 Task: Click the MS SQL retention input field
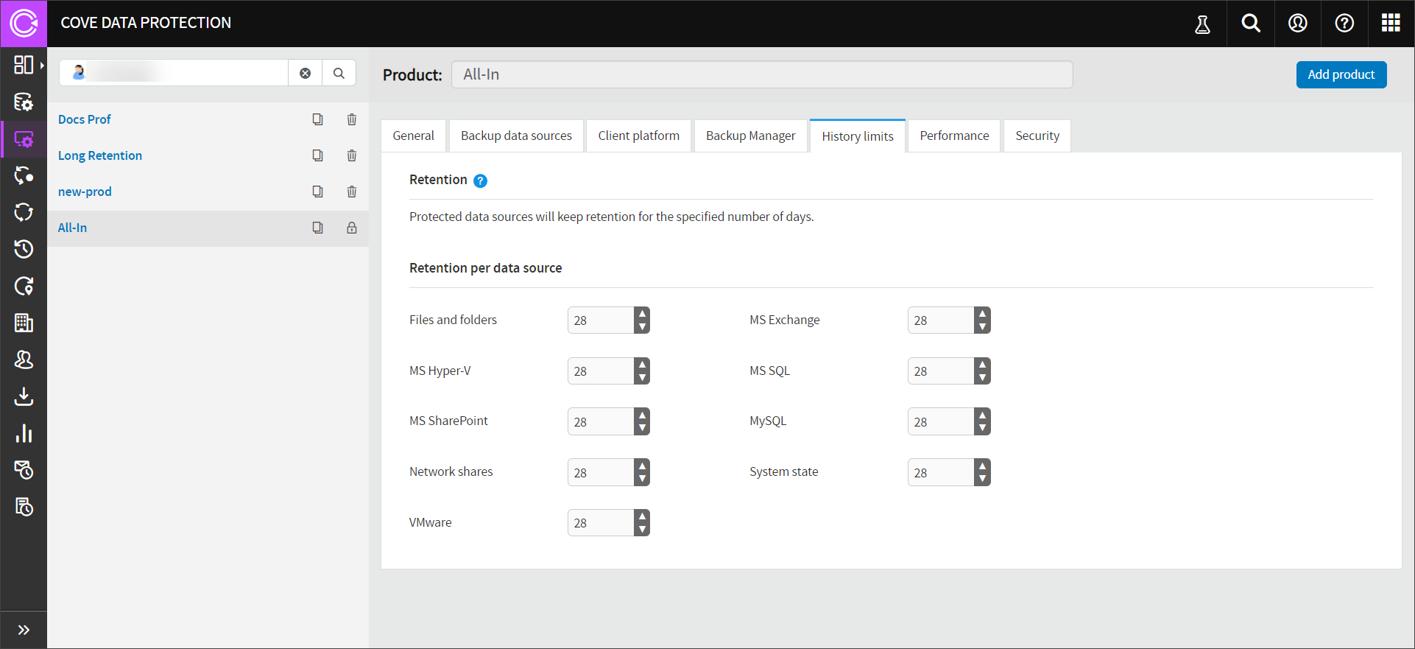tap(940, 371)
